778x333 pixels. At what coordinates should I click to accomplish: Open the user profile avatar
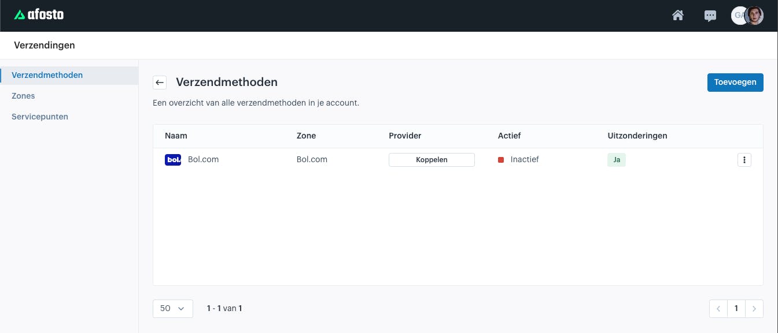coord(754,16)
